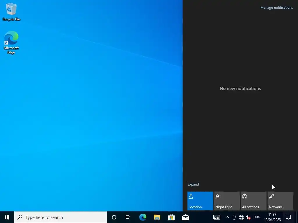
Task: Close the Action Center via notification icon
Action: pyautogui.click(x=288, y=217)
